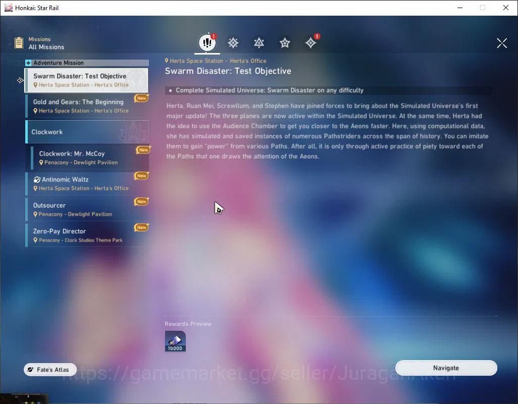Select the Trailblaze Mission filter icon
The height and width of the screenshot is (404, 518).
(233, 43)
